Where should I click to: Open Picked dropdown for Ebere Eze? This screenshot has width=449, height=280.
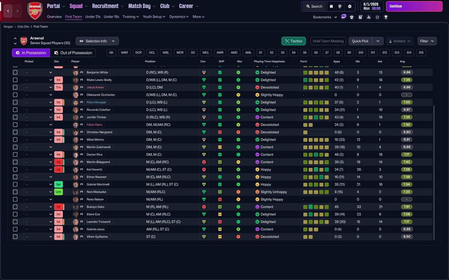point(39,214)
